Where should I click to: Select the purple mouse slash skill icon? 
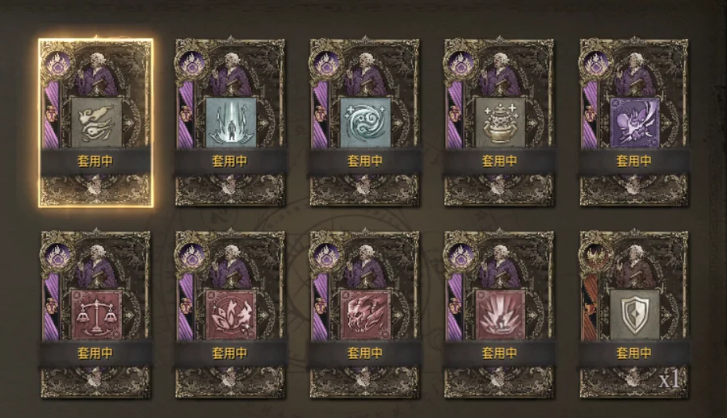coord(634,123)
